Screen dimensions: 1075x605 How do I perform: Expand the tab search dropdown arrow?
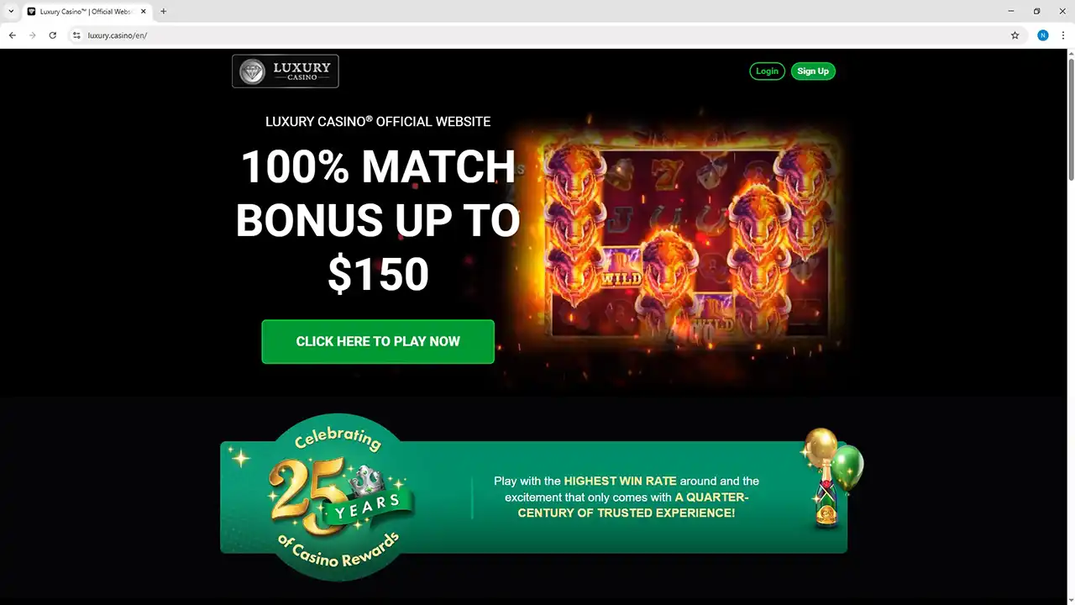coord(10,12)
